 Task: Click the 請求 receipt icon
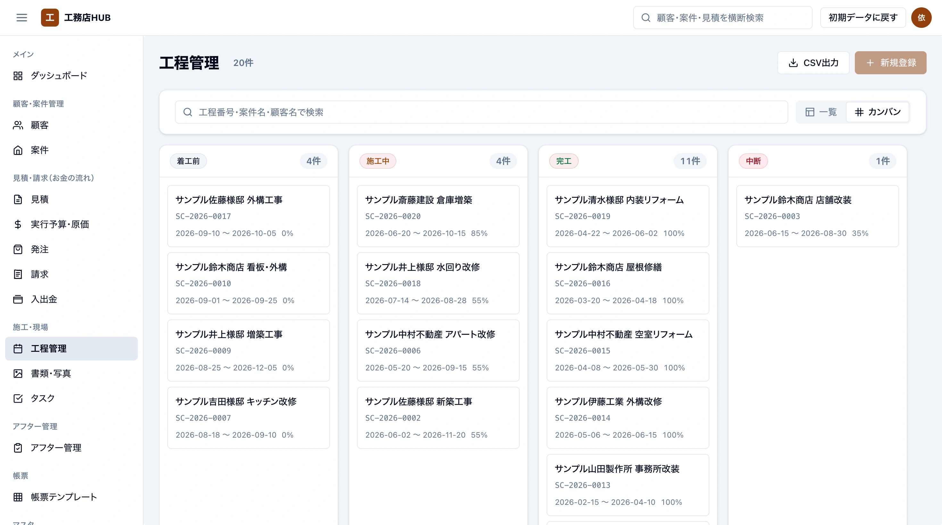18,274
